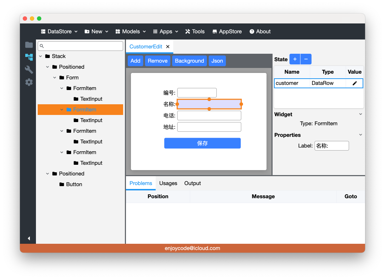Screen dimensions: 385x279
Task: Select the Button item in tree
Action: click(x=74, y=184)
